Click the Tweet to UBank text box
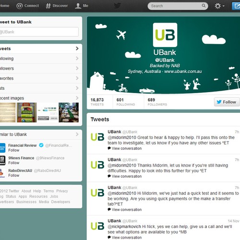Viewport: 240px width, 240px height. (39, 32)
